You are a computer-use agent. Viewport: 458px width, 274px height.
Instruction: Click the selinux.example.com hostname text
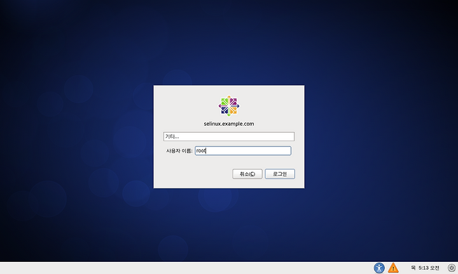pyautogui.click(x=229, y=124)
